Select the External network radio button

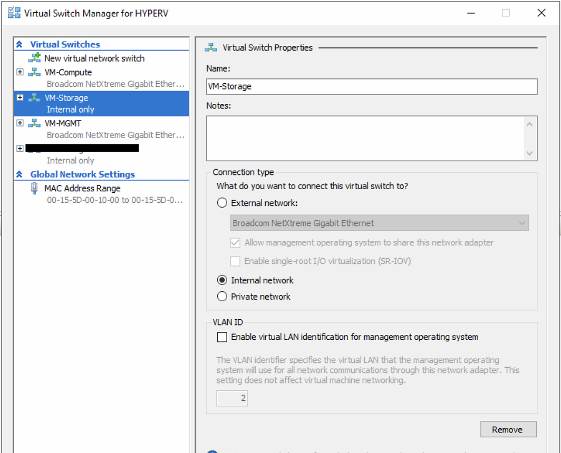click(223, 203)
